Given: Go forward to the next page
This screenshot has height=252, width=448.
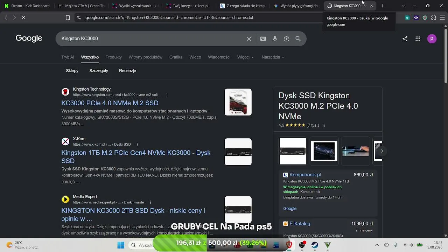Looking at the screenshot, I should tap(14, 17).
